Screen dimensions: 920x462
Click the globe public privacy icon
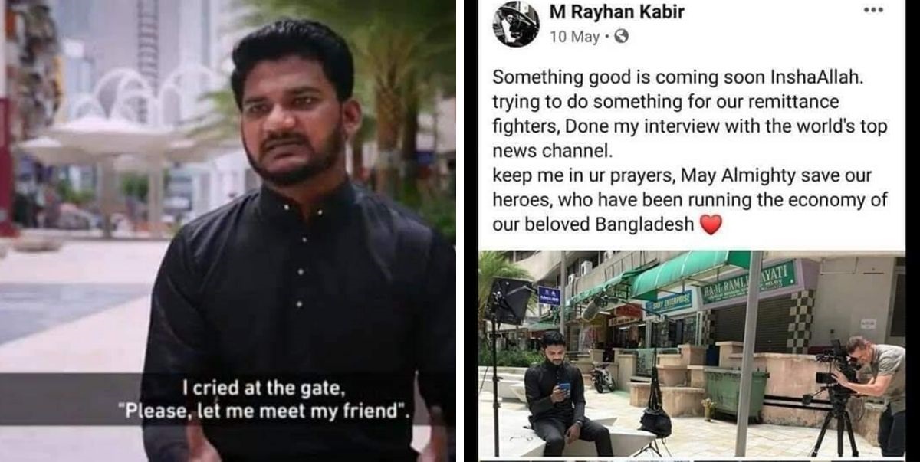pyautogui.click(x=621, y=36)
